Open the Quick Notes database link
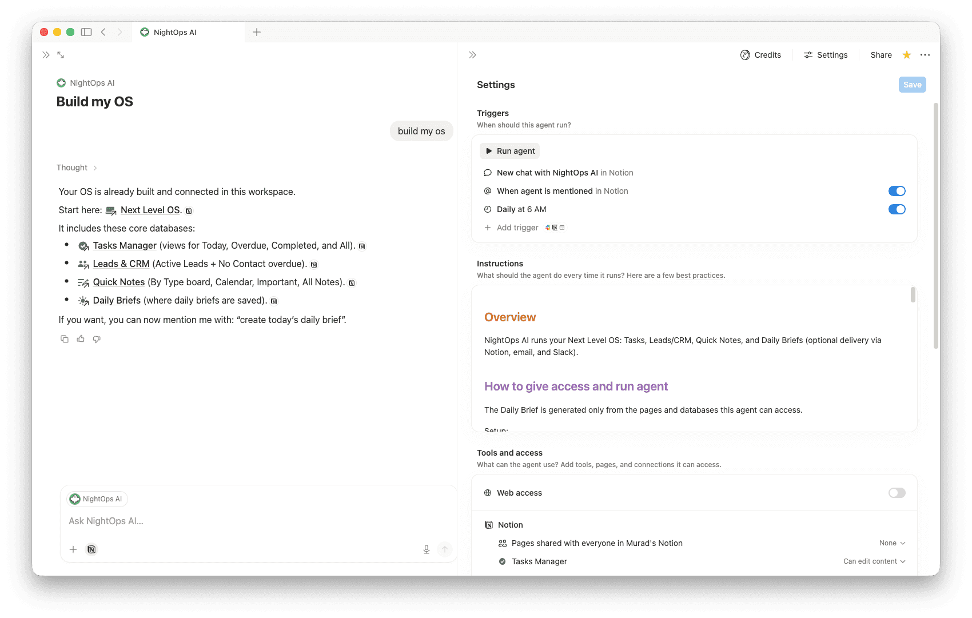This screenshot has height=618, width=972. tap(119, 282)
